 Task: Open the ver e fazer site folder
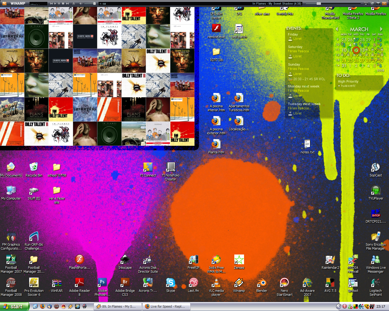[x=57, y=195]
